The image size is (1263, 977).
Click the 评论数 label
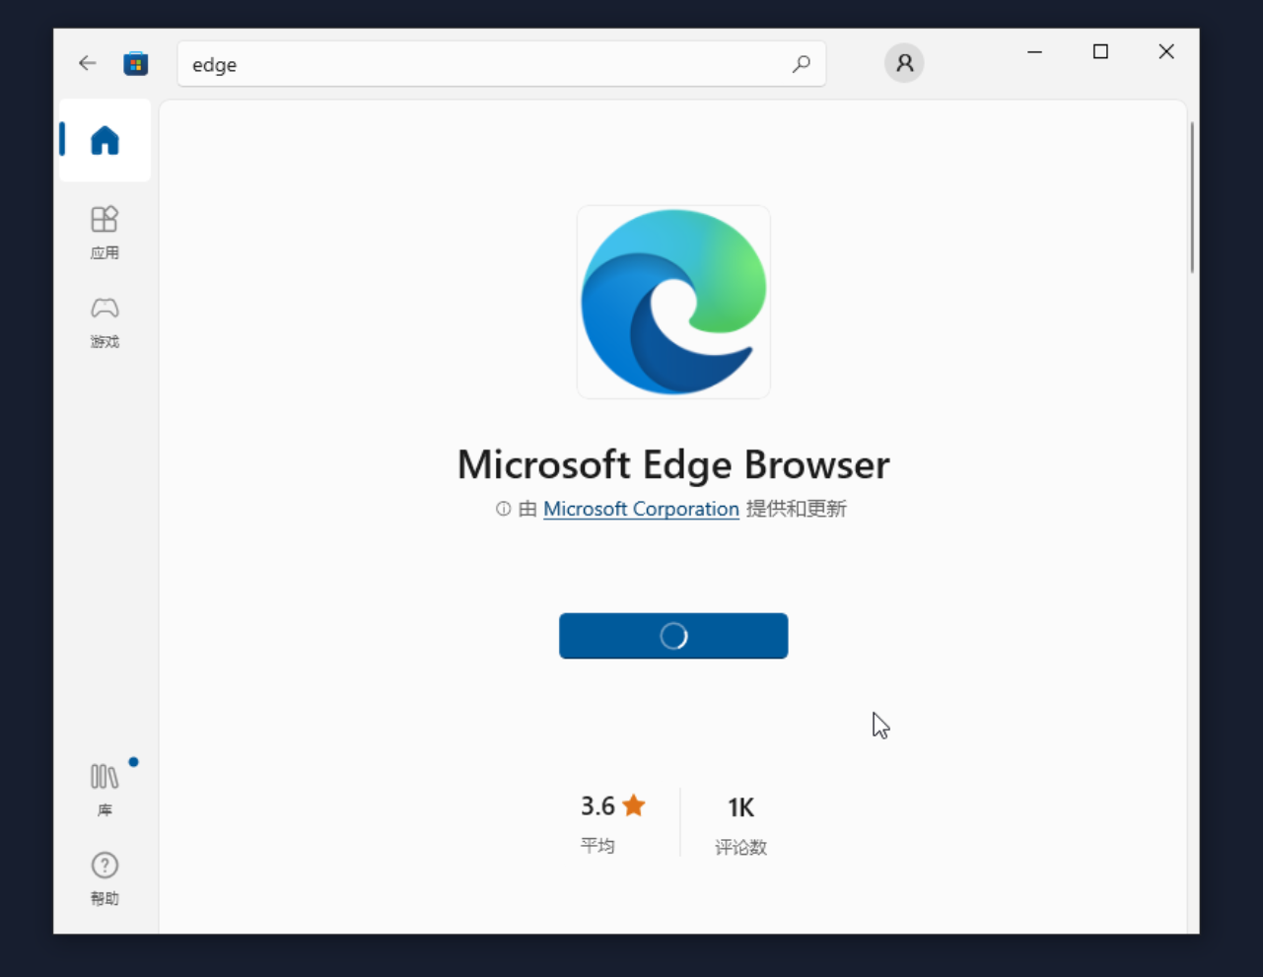click(740, 847)
